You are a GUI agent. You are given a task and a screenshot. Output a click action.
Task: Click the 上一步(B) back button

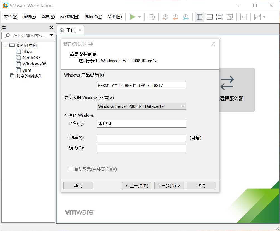pyautogui.click(x=137, y=186)
